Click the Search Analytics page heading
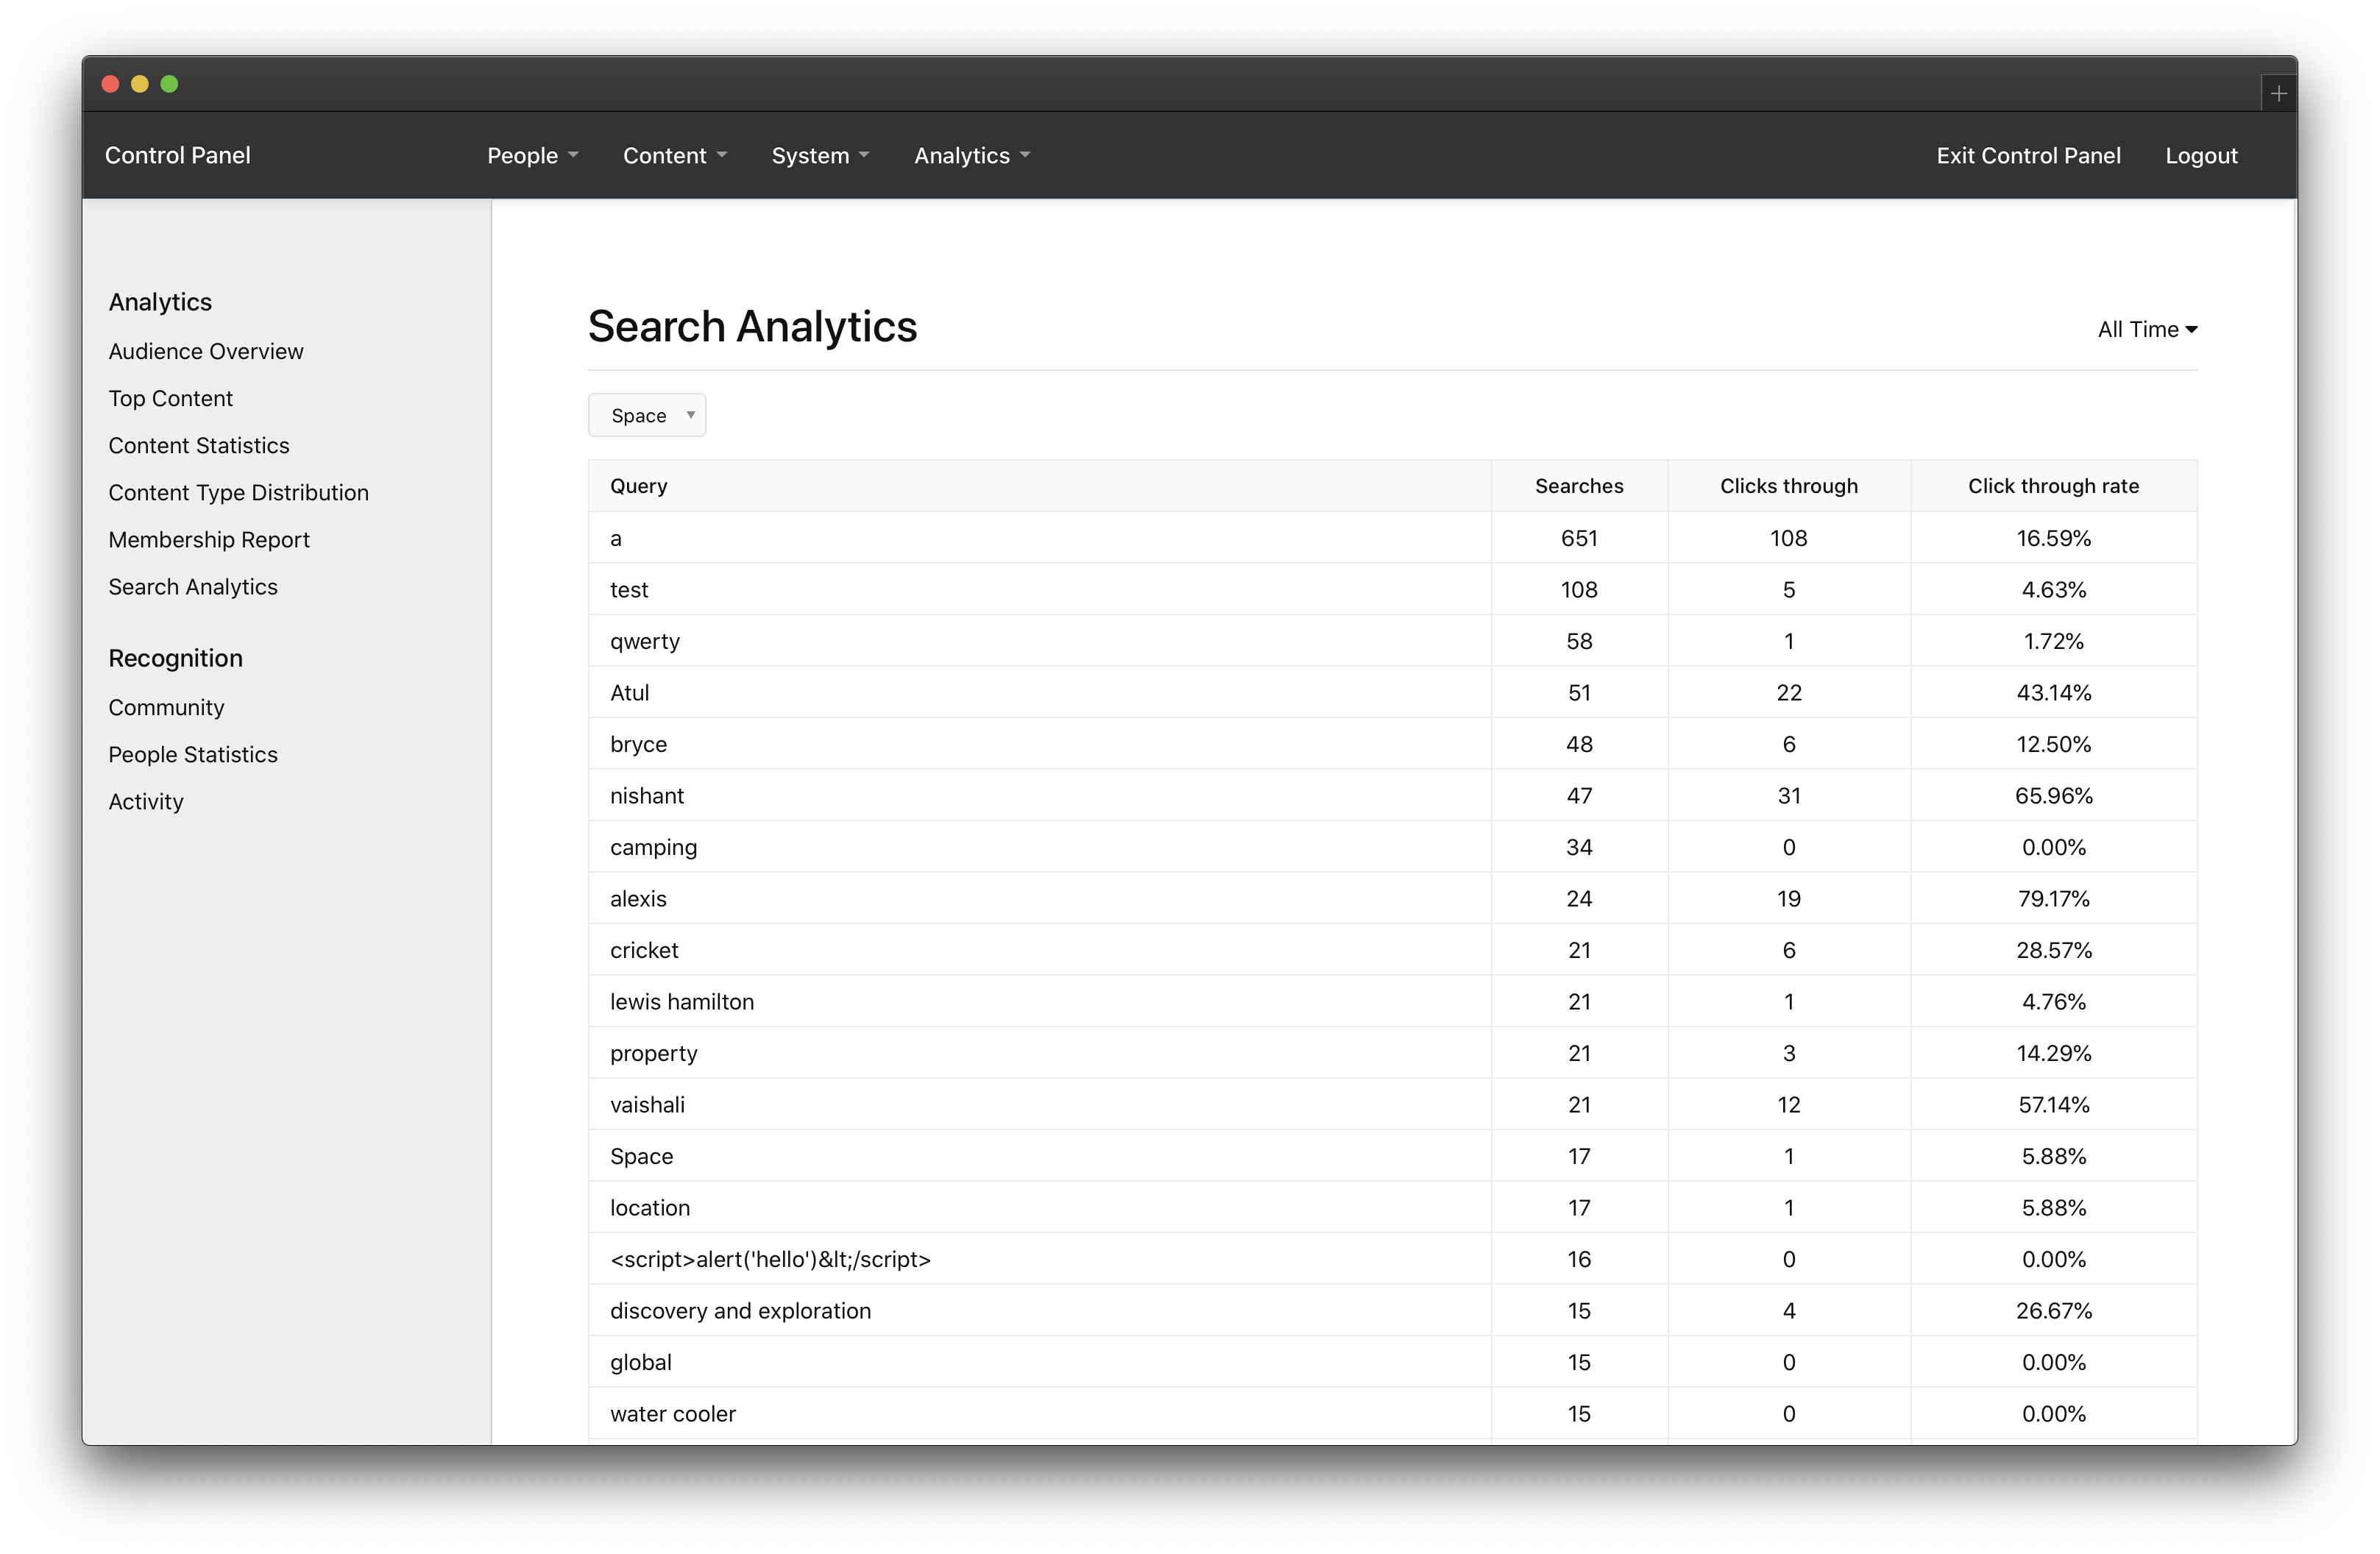Screen dimensions: 2380x1554 pyautogui.click(x=752, y=327)
